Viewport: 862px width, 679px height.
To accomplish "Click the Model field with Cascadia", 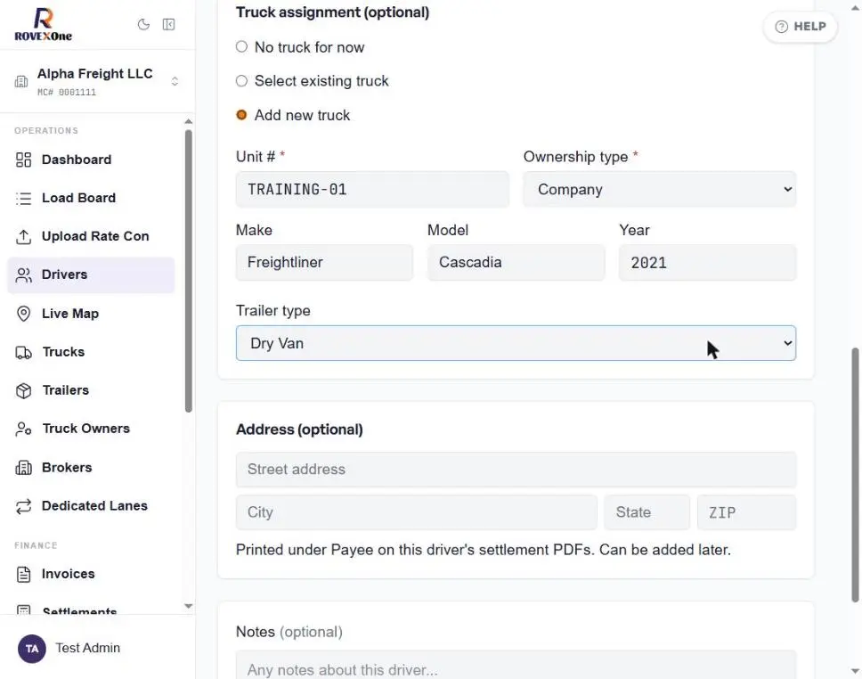I will tap(516, 263).
